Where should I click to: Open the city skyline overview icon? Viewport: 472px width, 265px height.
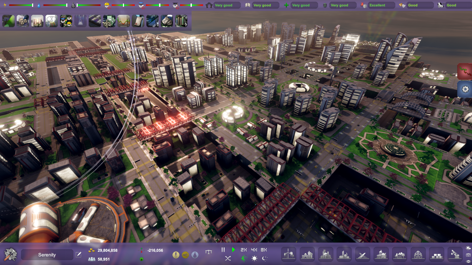[x=37, y=21]
